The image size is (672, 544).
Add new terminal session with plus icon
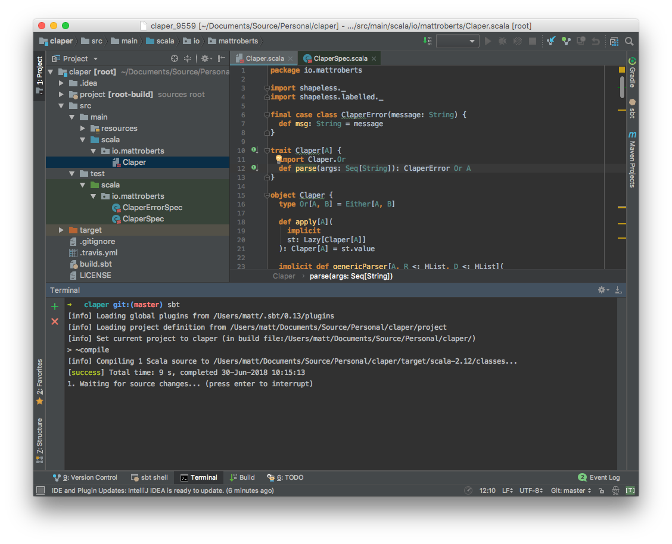pos(55,307)
